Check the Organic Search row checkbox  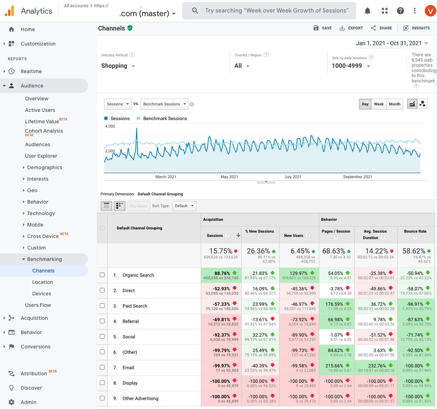click(102, 275)
